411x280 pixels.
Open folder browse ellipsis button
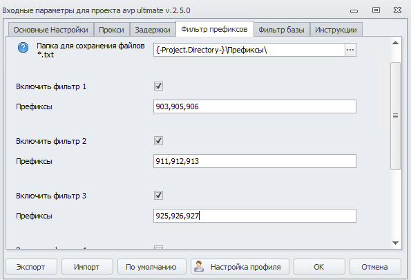pyautogui.click(x=350, y=50)
